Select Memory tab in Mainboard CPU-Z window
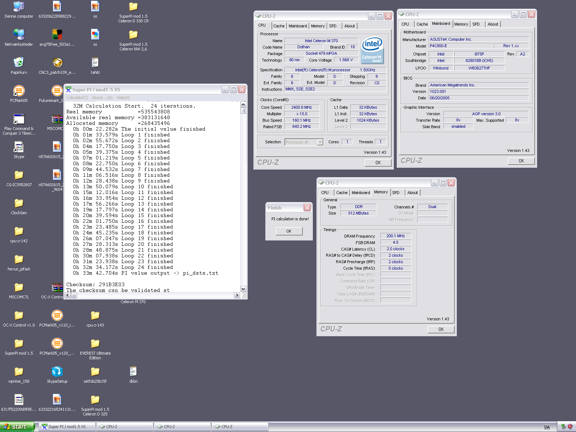576x432 pixels. [461, 24]
